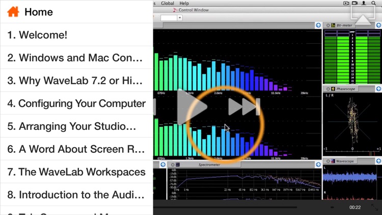This screenshot has height=215, width=382.
Task: Click the blue arrow left of Spectrometer
Action: point(163,165)
